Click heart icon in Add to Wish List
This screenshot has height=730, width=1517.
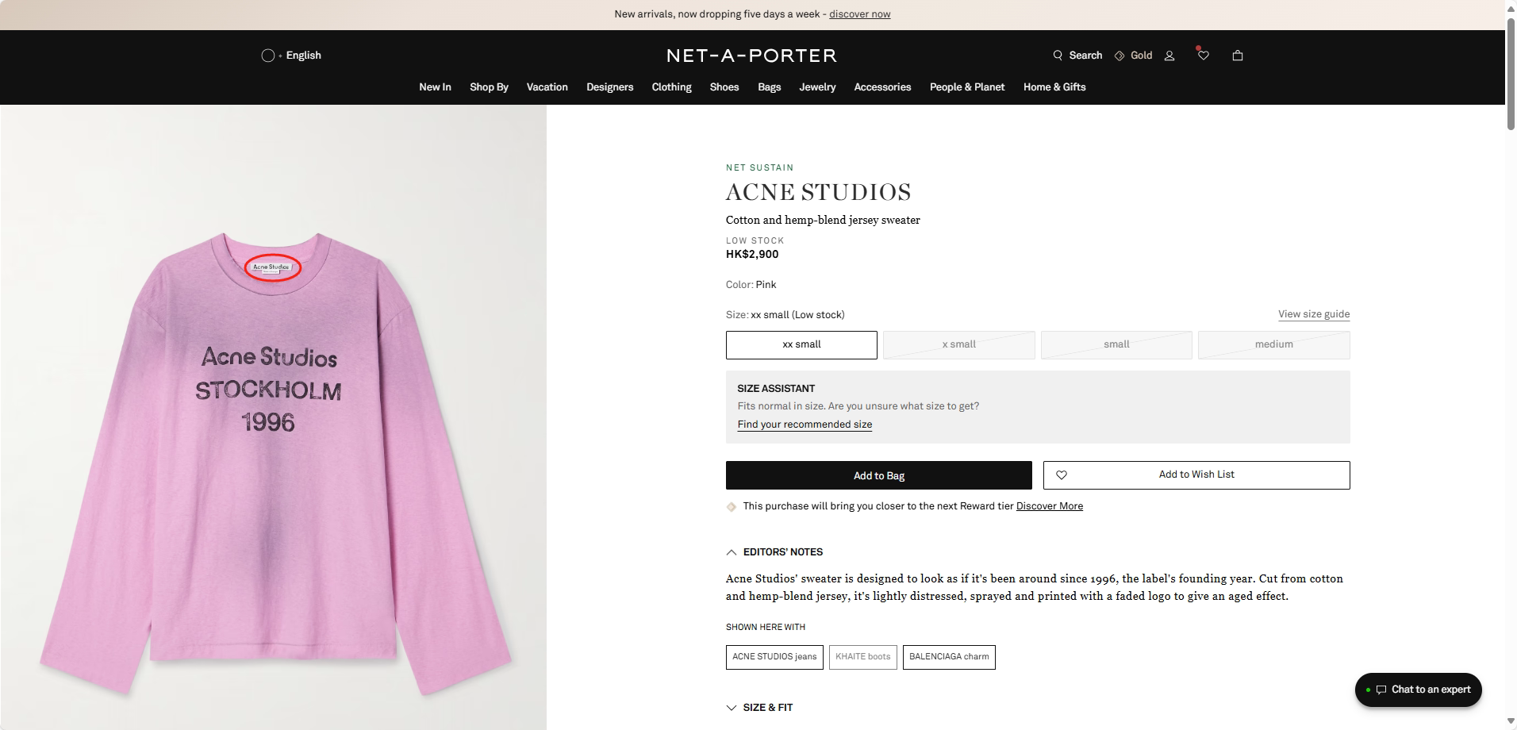[x=1062, y=475]
